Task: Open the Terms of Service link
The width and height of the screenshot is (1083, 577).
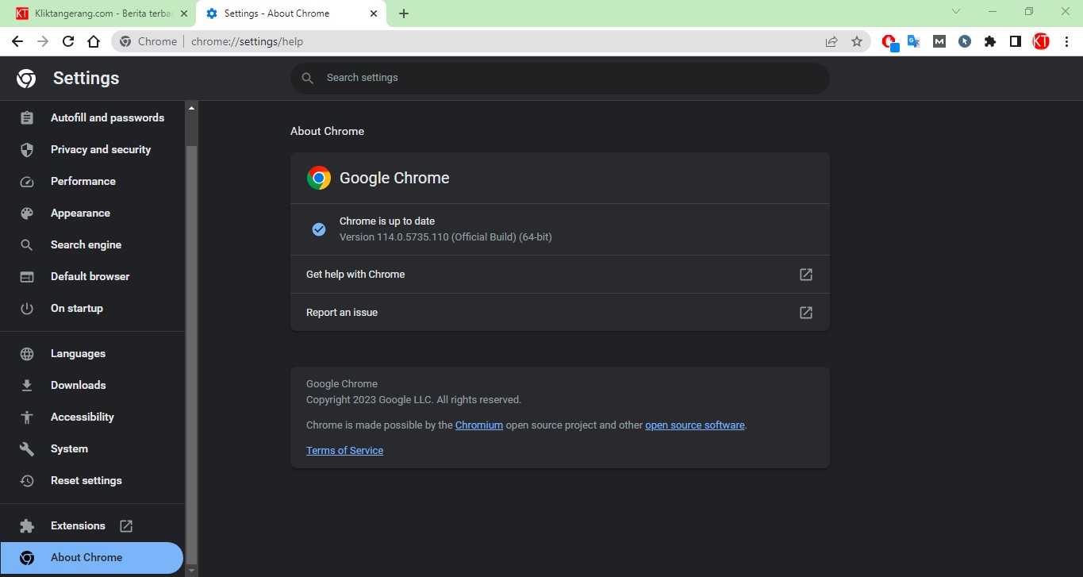Action: coord(344,451)
